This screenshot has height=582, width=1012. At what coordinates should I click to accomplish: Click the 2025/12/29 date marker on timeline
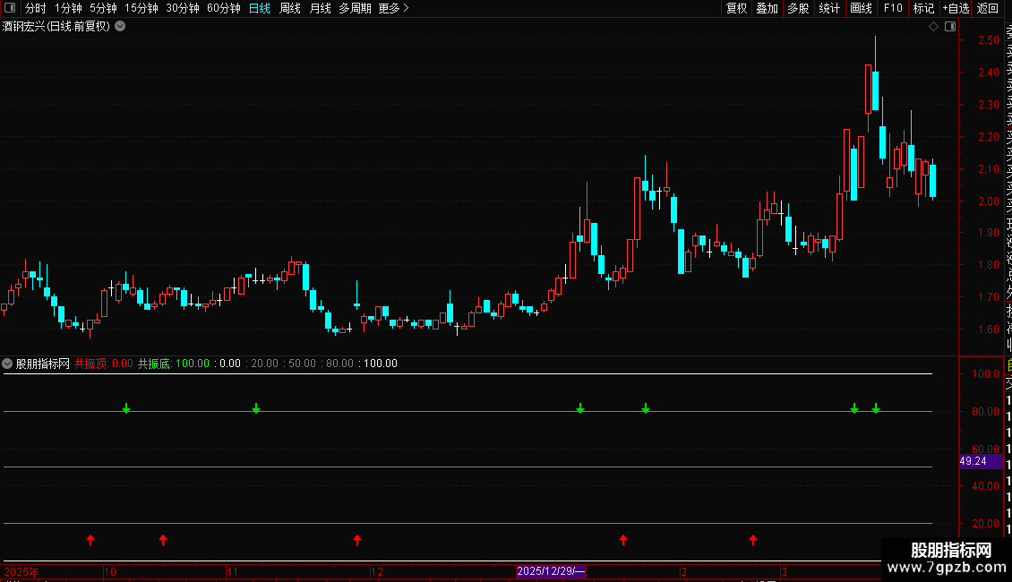click(551, 571)
